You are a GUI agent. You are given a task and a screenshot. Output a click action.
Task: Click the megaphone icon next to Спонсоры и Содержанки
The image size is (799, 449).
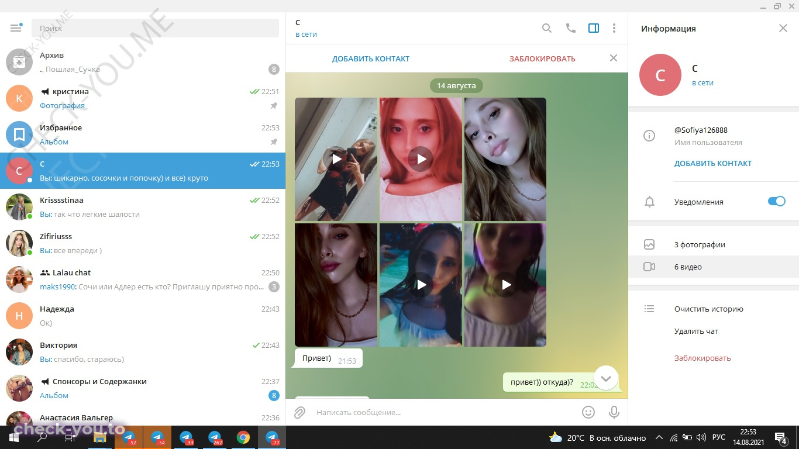45,382
